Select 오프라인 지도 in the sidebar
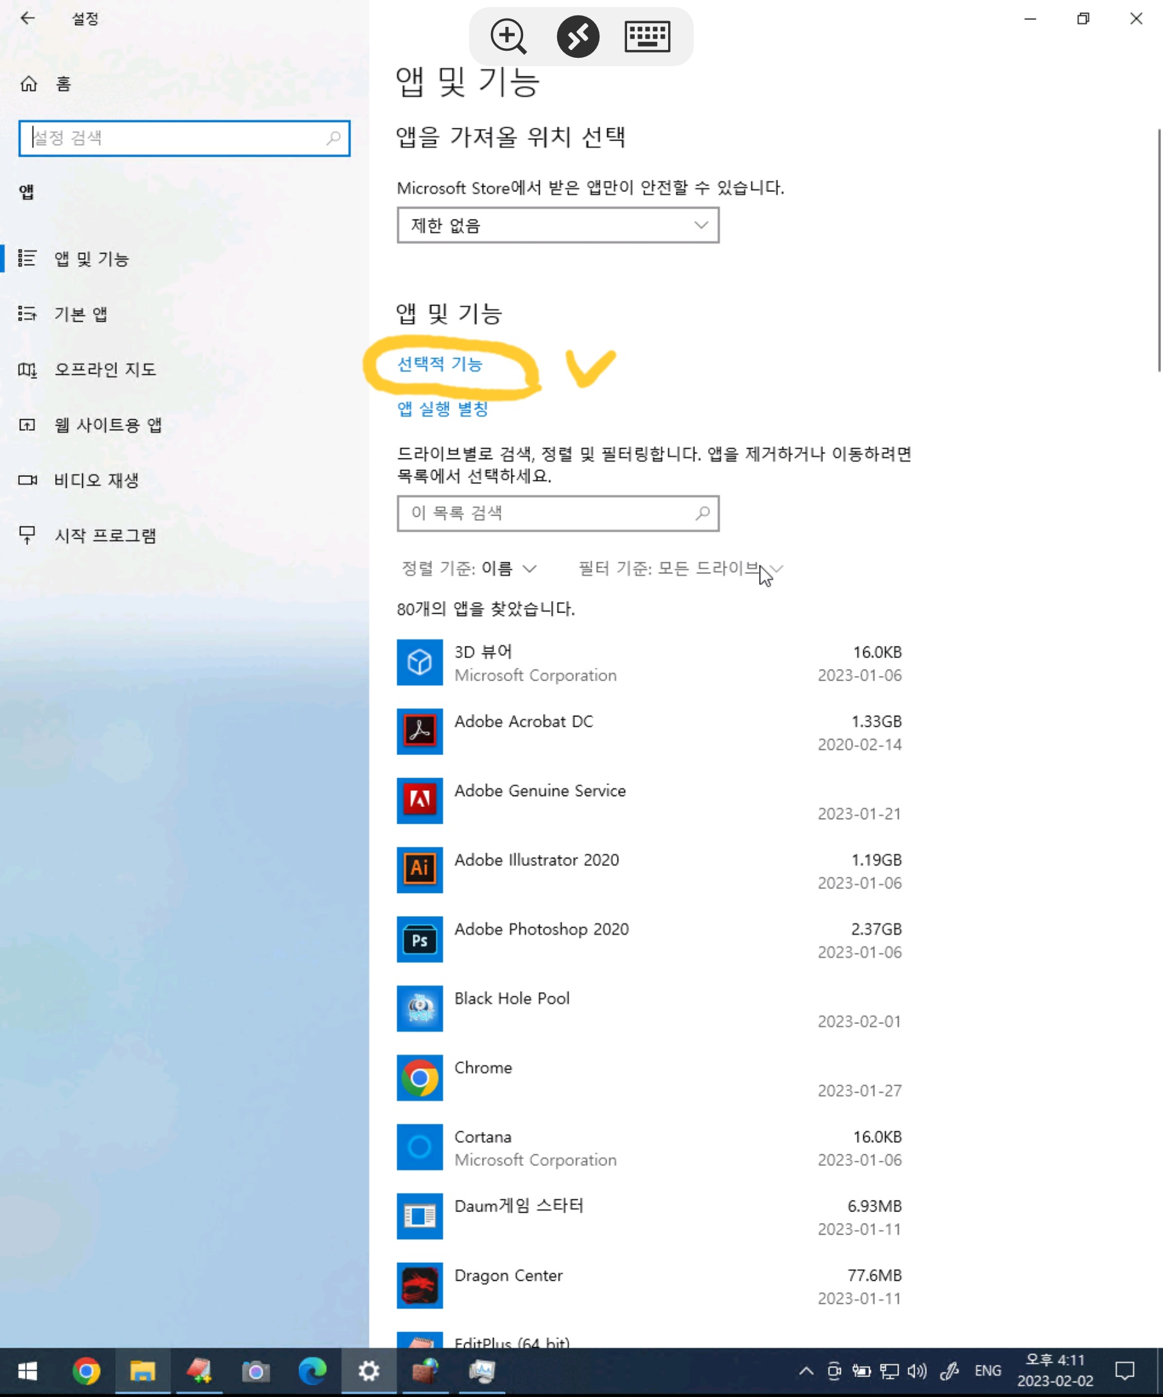 pos(105,369)
